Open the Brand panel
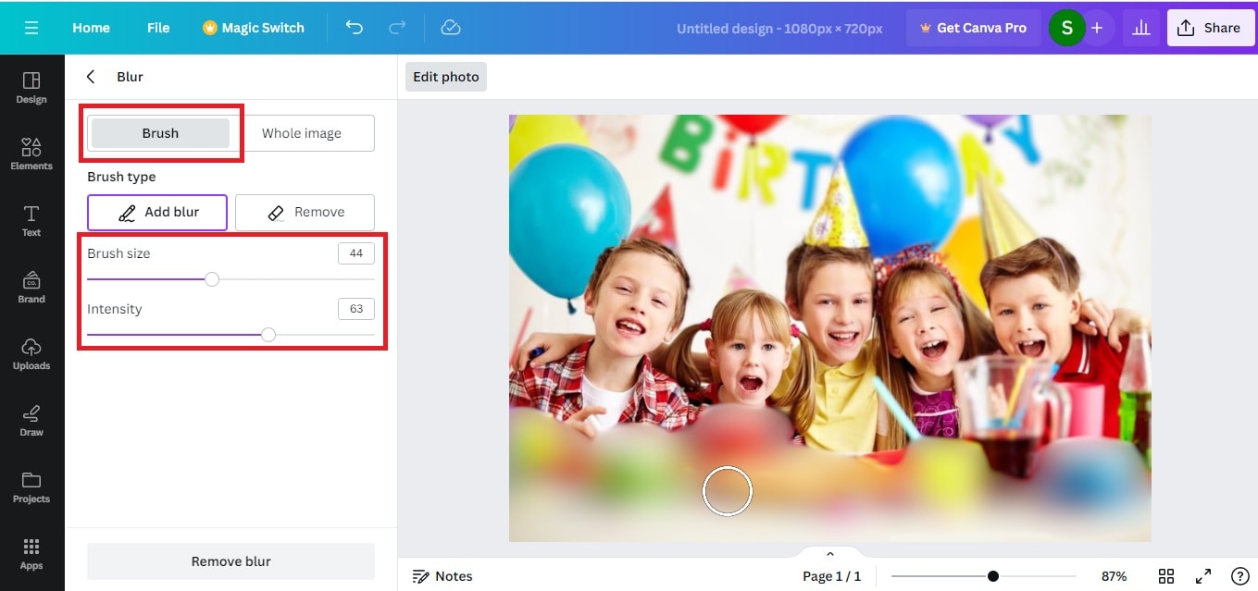This screenshot has height=591, width=1258. [31, 286]
